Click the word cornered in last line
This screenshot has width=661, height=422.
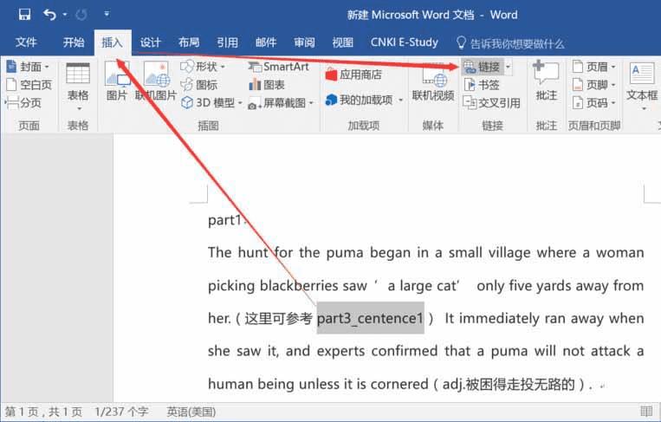(x=399, y=384)
